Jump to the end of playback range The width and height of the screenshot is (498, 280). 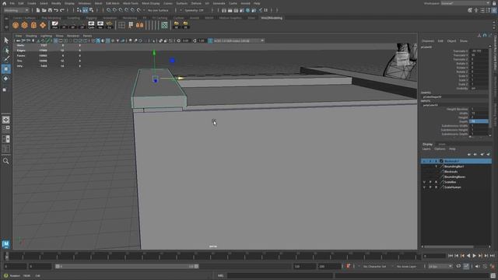pyautogui.click(x=493, y=256)
